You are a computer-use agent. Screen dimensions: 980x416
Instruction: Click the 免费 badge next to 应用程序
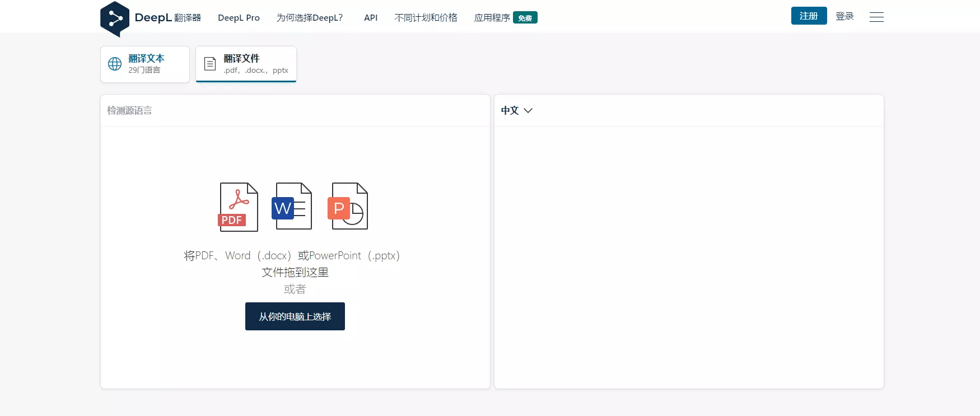(x=525, y=18)
